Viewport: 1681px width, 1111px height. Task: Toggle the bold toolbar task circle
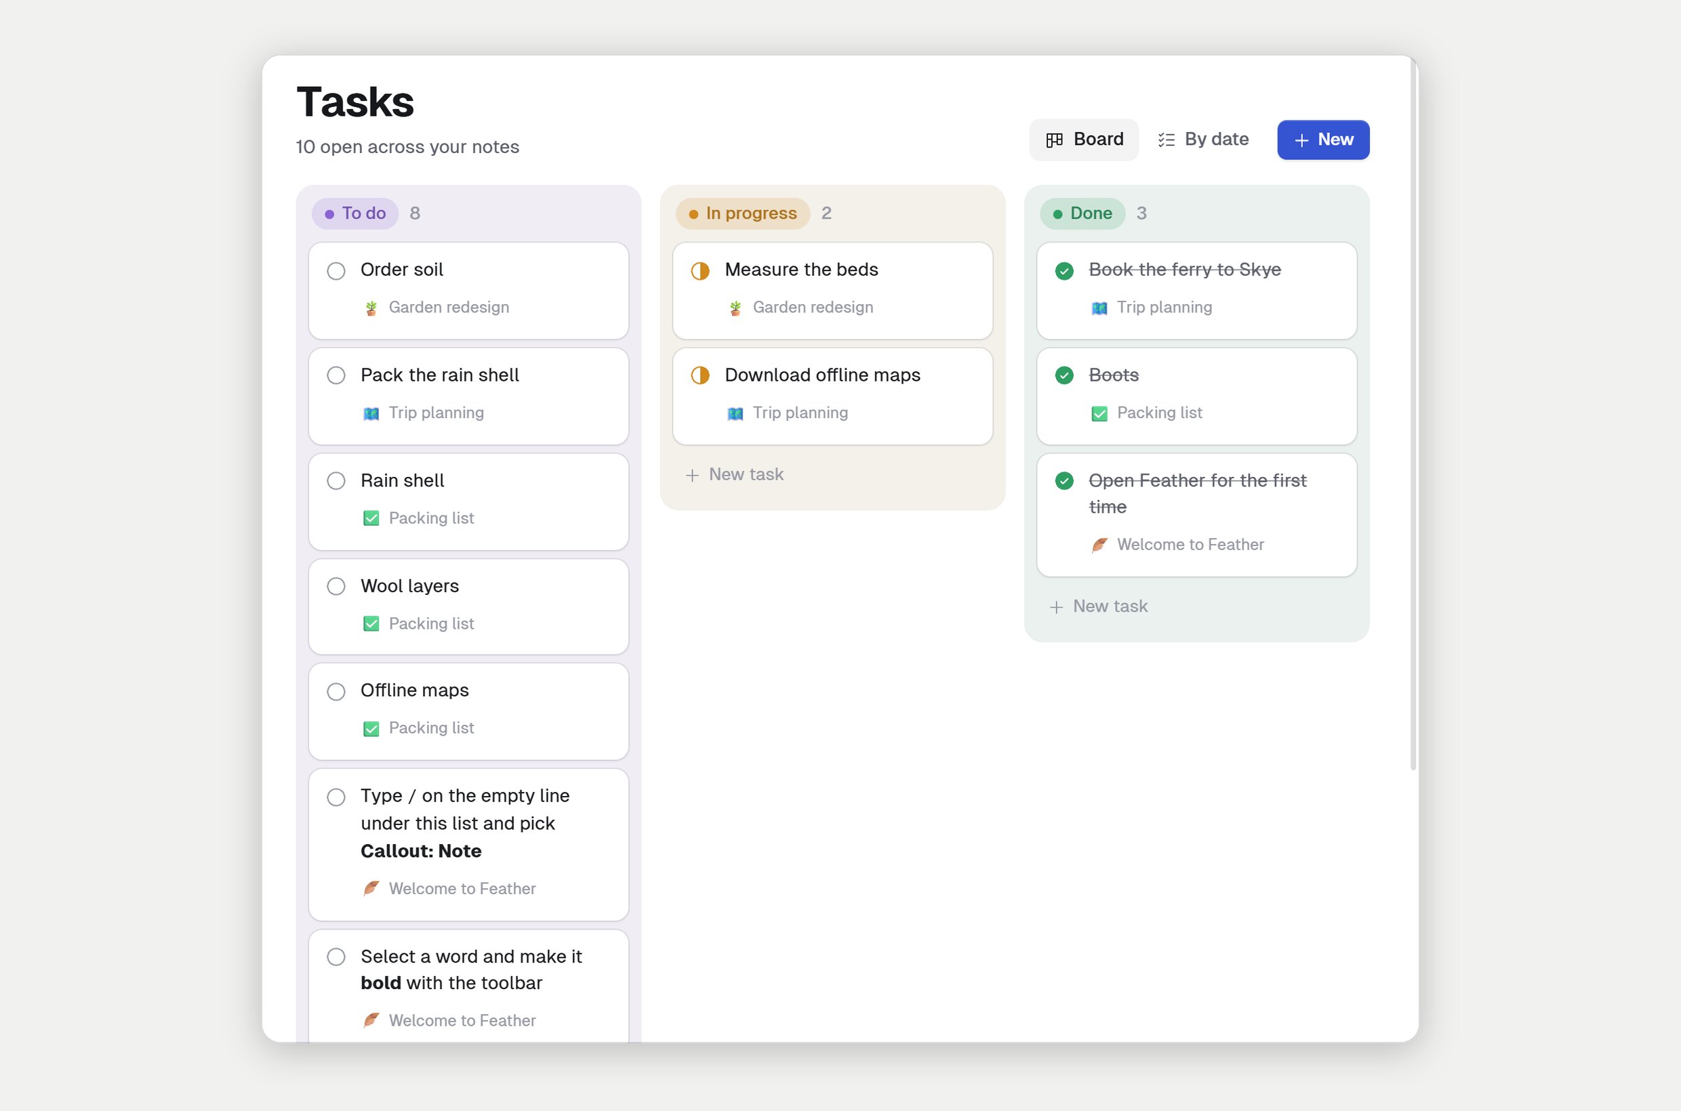click(x=336, y=957)
